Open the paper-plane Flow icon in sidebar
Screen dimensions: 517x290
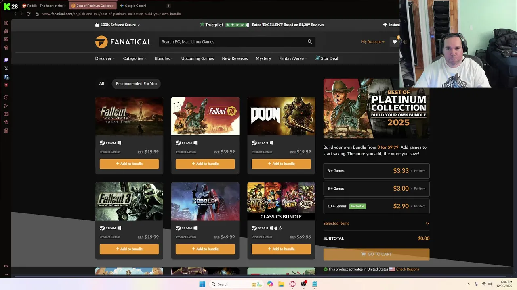6,106
